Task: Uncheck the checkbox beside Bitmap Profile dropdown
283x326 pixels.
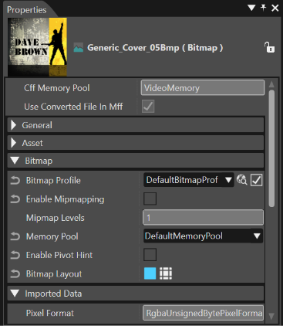Action: click(x=256, y=180)
